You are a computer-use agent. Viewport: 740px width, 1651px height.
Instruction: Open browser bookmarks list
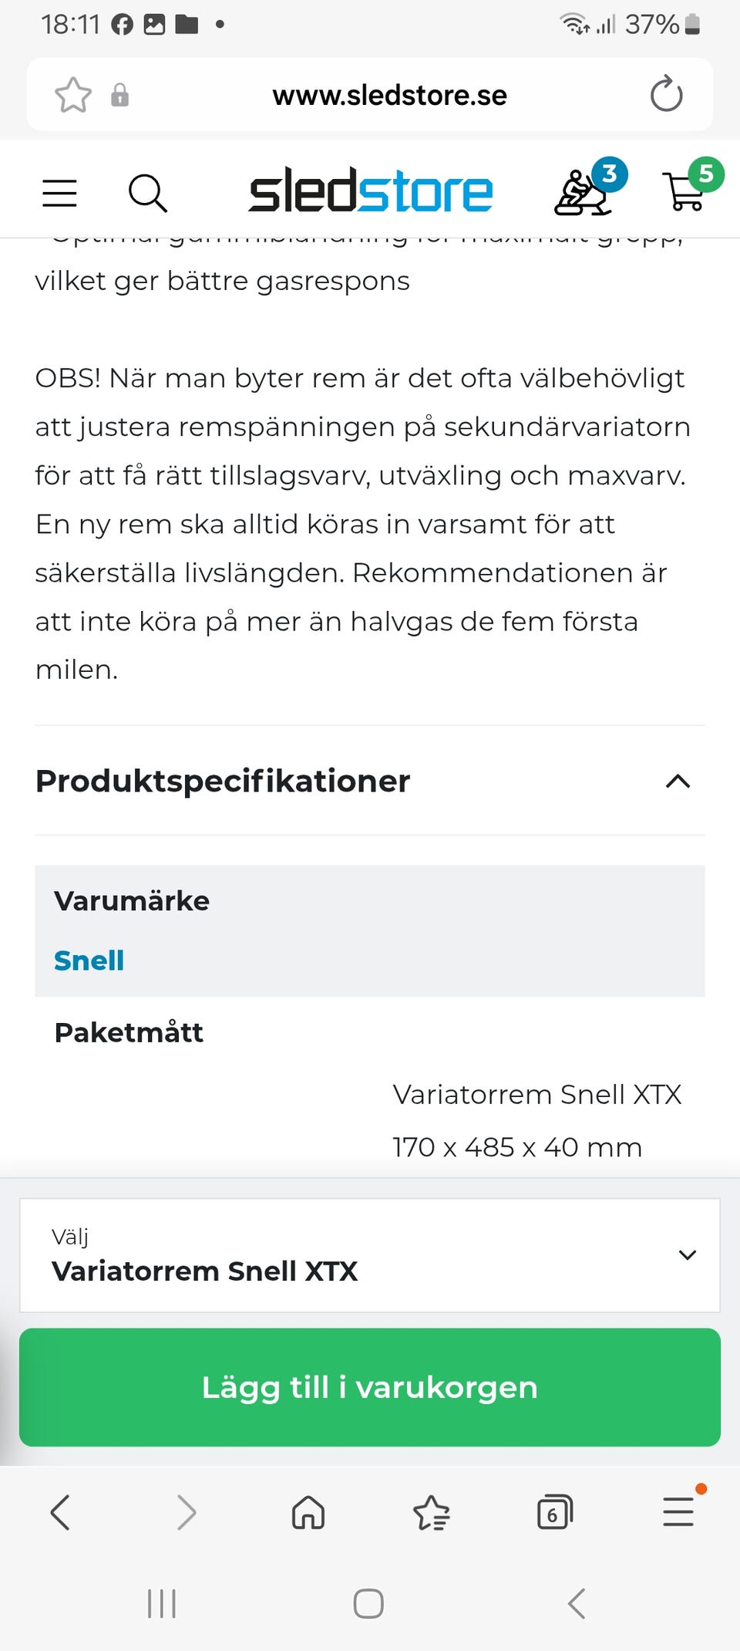431,1512
